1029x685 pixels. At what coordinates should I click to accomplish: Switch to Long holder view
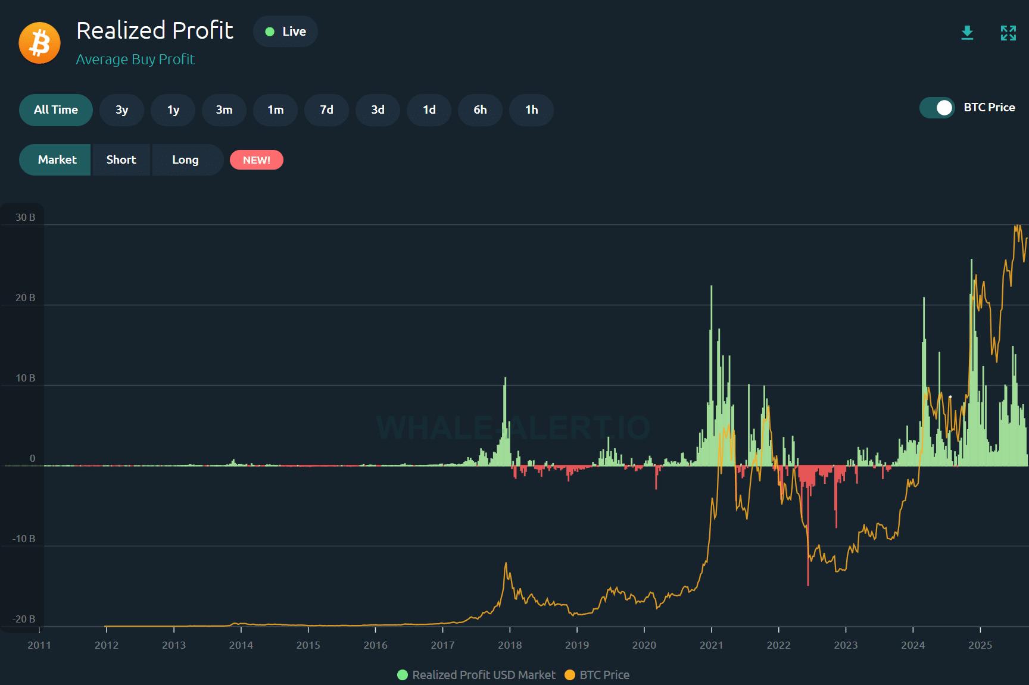pos(185,160)
